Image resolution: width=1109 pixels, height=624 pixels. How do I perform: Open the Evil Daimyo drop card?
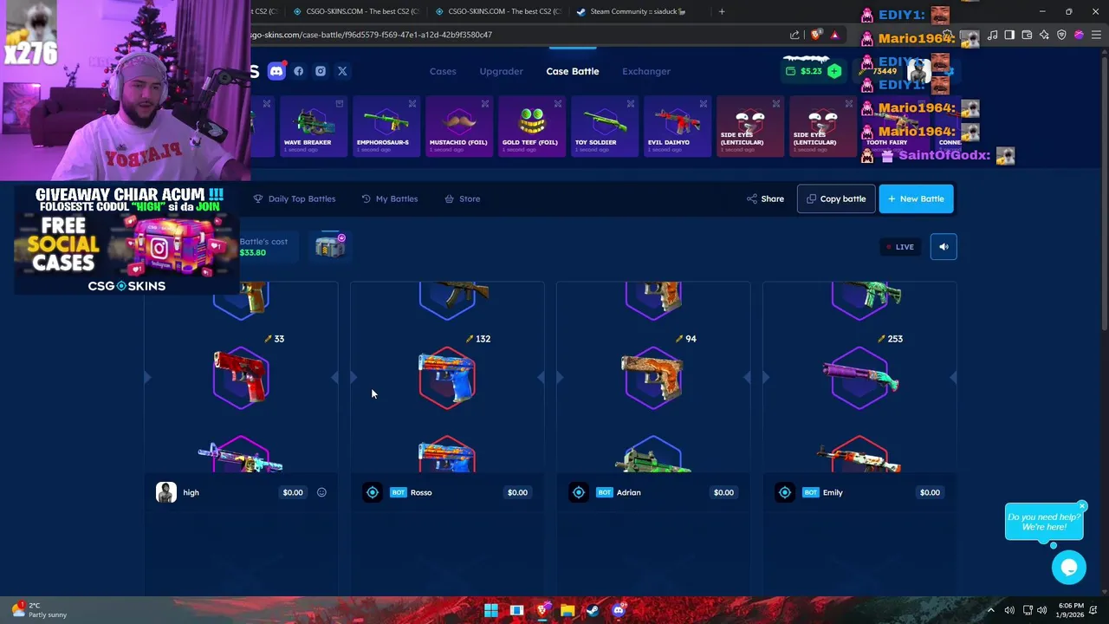coord(677,127)
